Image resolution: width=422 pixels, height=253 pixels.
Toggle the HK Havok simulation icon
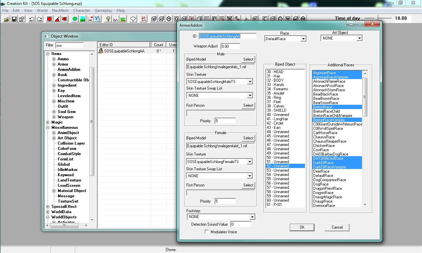point(90,19)
